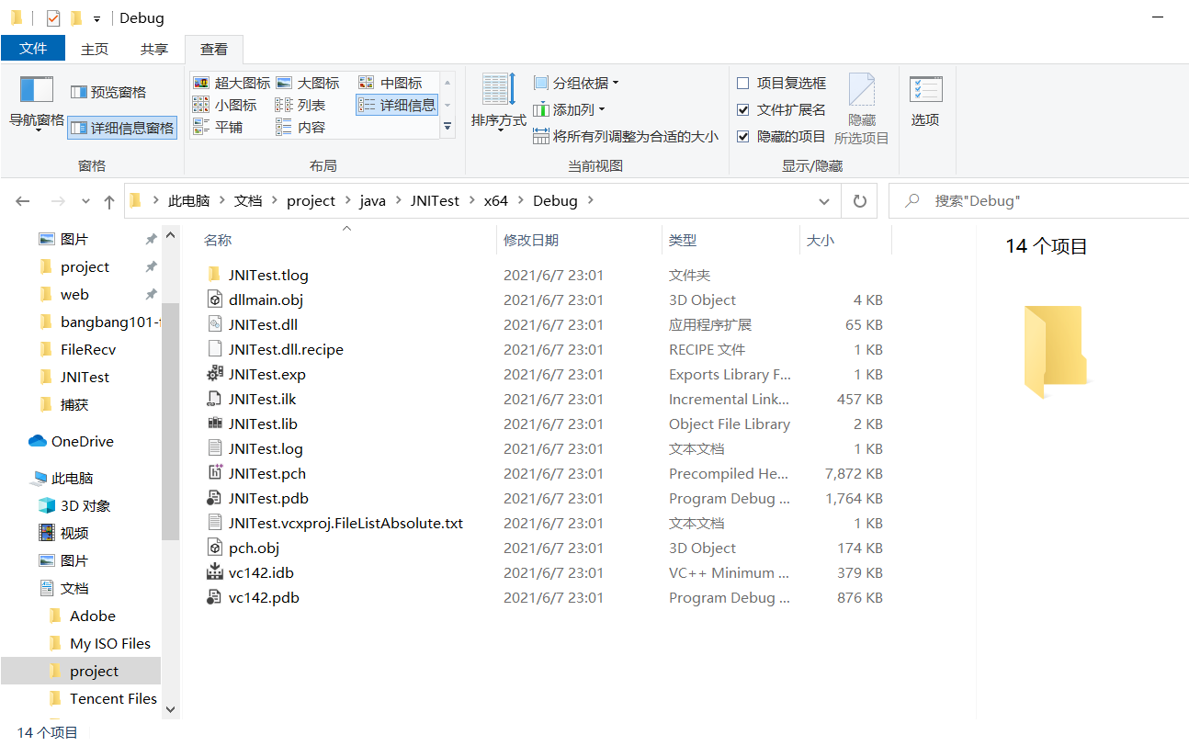Click the search Debug input box
The width and height of the screenshot is (1189, 746).
click(x=1038, y=201)
